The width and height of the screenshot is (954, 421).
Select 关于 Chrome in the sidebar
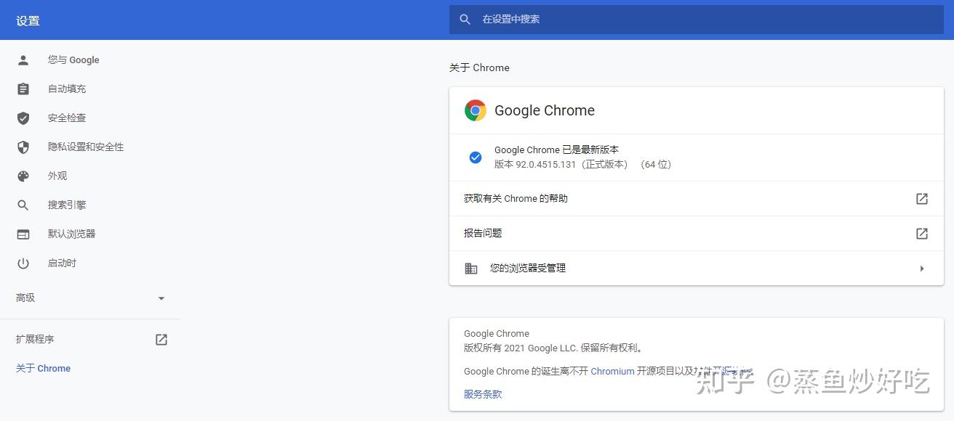42,368
